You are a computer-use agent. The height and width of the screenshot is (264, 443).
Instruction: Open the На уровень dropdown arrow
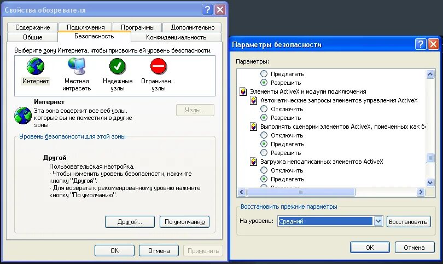pos(378,221)
